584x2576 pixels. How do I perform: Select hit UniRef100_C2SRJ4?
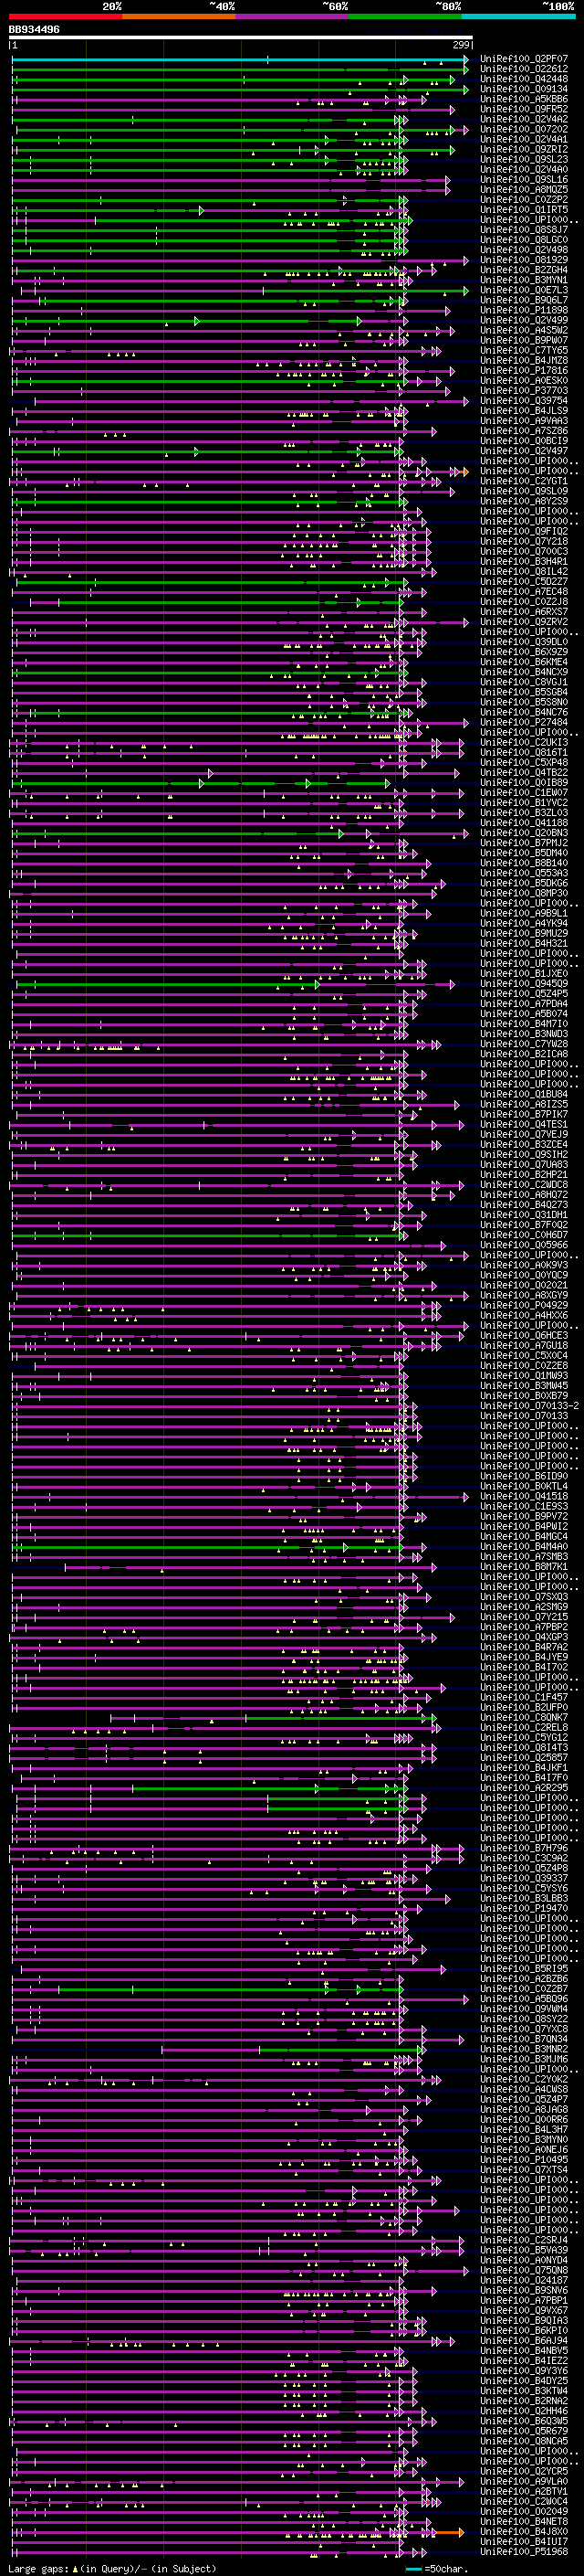[524, 2240]
